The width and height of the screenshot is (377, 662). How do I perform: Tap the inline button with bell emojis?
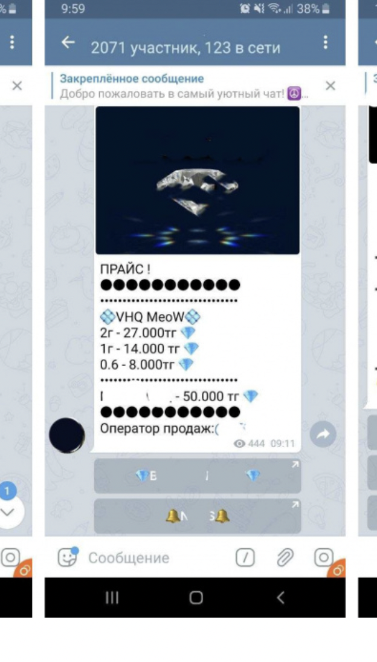pyautogui.click(x=198, y=516)
